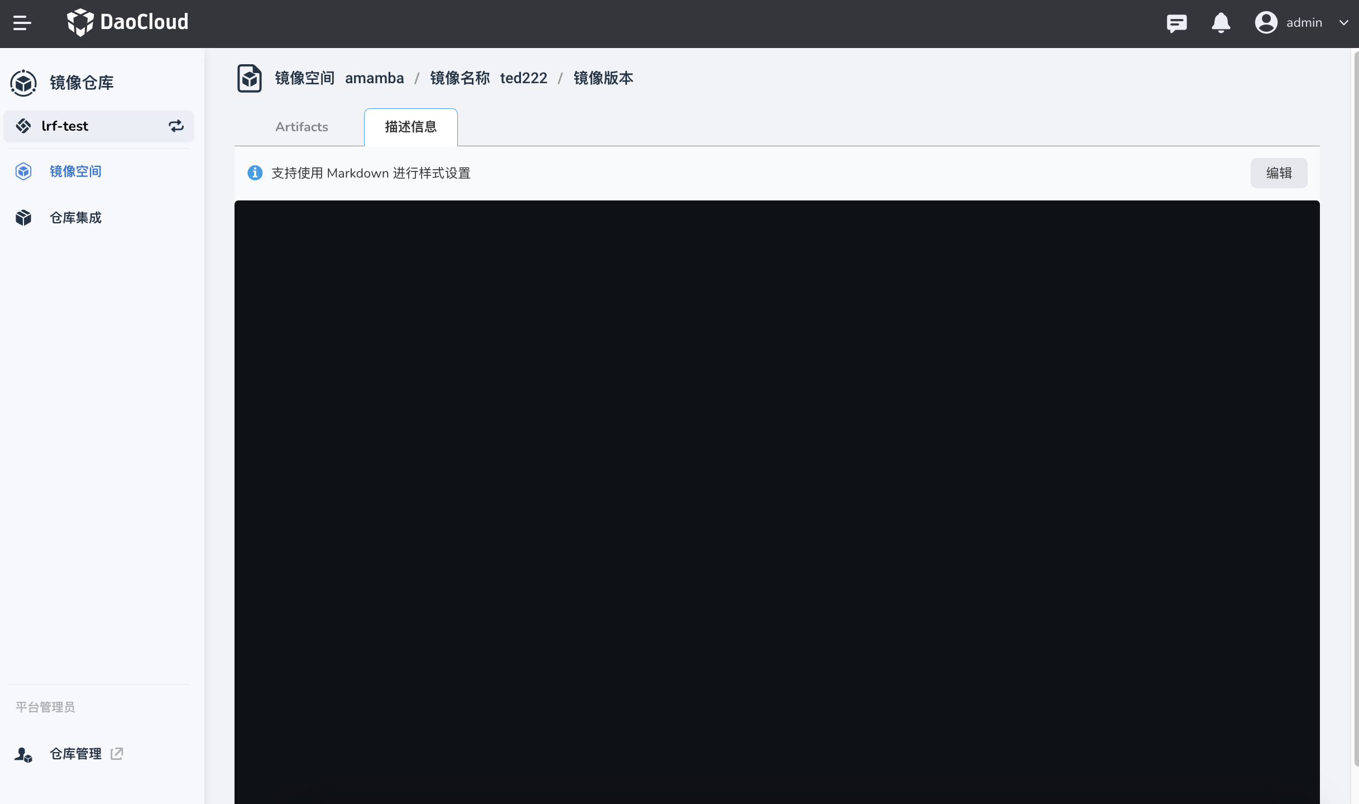Click the external link icon beside 仓库管理
Screen dimensions: 1359x804
pos(117,754)
